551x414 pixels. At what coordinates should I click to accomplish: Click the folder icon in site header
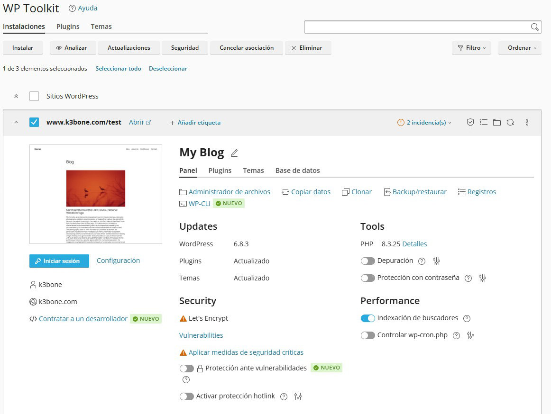click(496, 122)
